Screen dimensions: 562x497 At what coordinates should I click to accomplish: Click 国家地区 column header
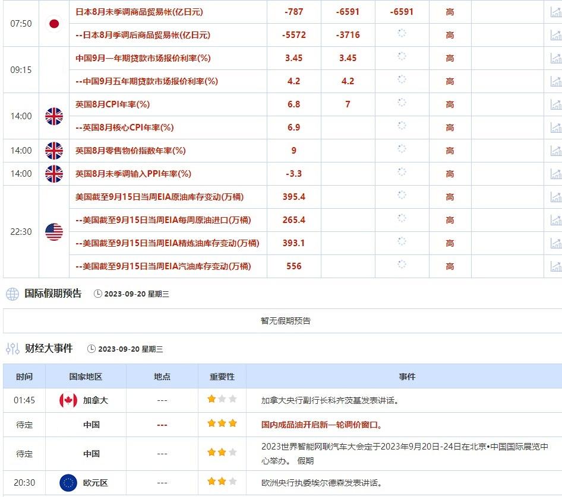[86, 377]
